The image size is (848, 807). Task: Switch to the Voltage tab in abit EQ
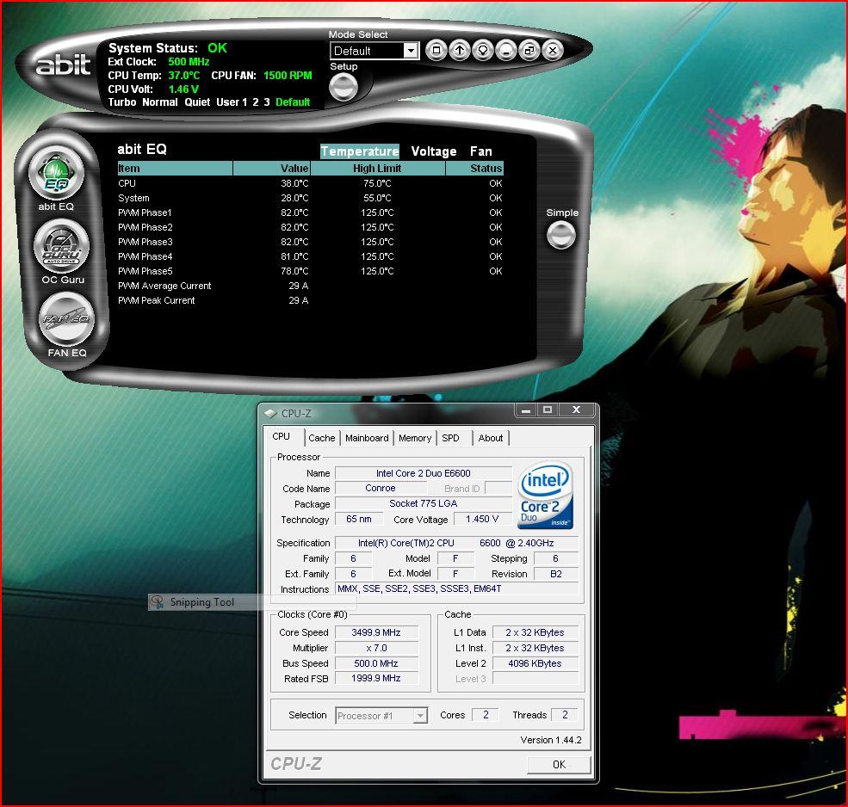click(434, 151)
